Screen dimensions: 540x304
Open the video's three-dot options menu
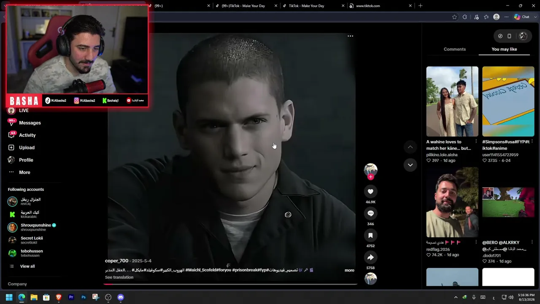click(x=350, y=36)
